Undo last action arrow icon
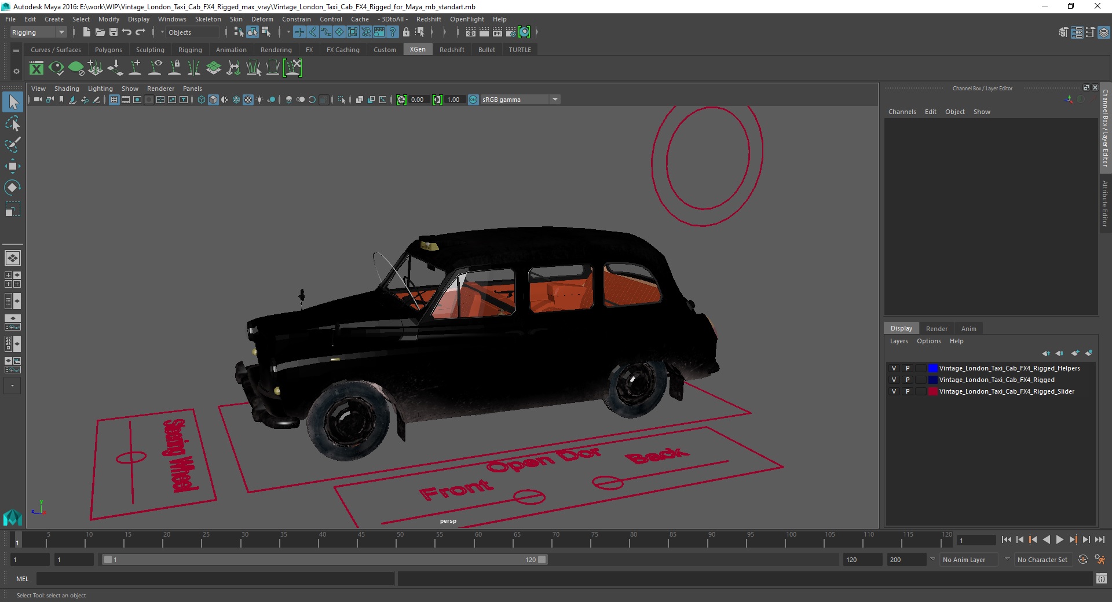Screen dimensions: 1112x602 click(x=126, y=32)
